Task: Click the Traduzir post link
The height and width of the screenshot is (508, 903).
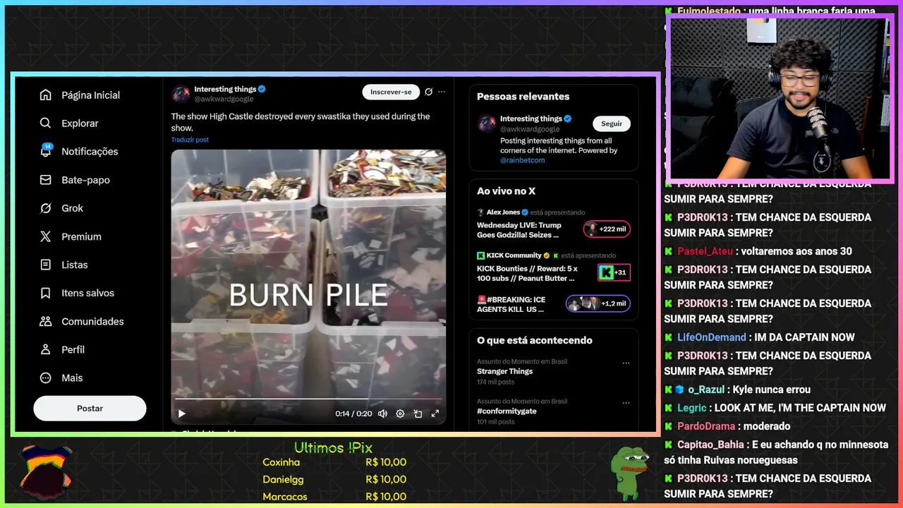Action: click(x=190, y=140)
